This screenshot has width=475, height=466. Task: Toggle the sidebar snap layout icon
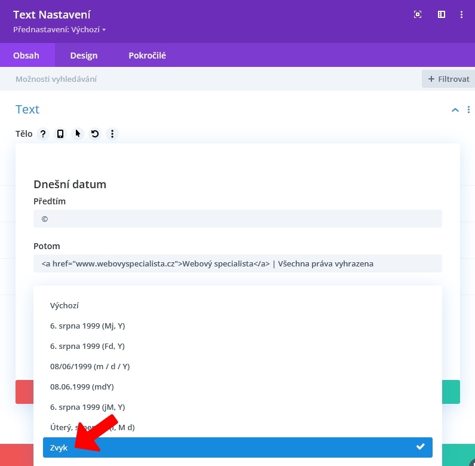click(442, 15)
